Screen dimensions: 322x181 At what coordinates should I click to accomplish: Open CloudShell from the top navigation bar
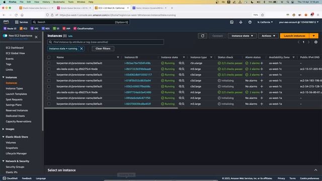pyautogui.click(x=231, y=22)
